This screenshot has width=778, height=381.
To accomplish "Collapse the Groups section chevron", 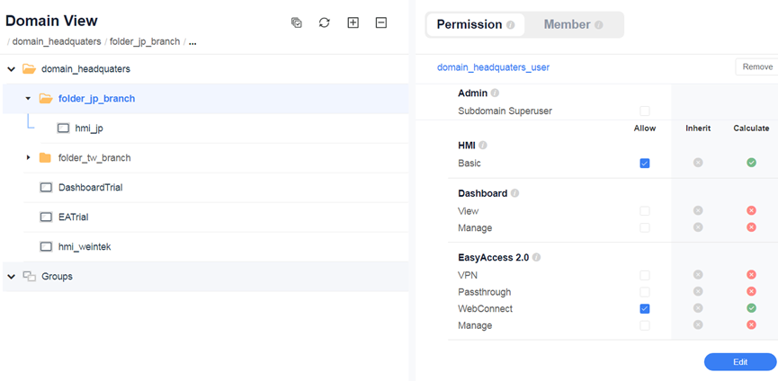I will point(11,277).
